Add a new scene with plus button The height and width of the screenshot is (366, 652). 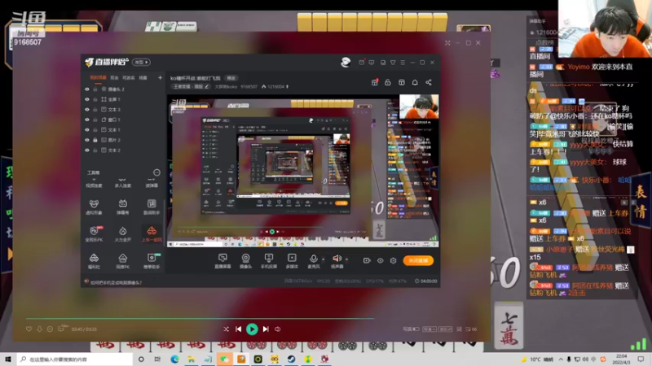[160, 77]
